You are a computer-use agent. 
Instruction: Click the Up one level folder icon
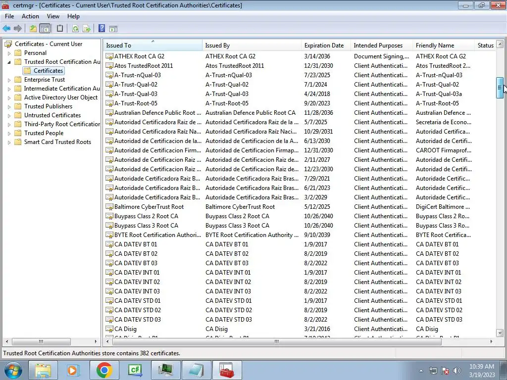pyautogui.click(x=33, y=28)
